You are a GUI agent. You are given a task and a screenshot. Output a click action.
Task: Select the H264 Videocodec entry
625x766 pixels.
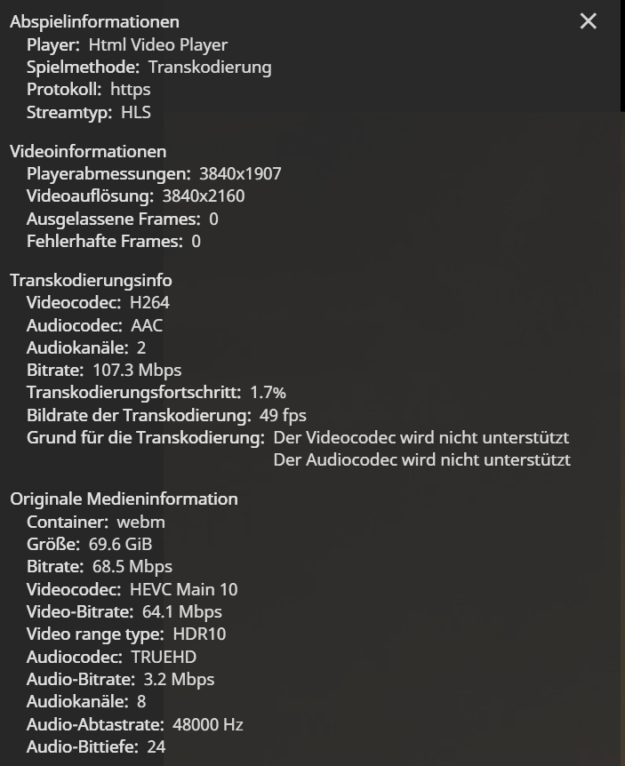pos(150,302)
